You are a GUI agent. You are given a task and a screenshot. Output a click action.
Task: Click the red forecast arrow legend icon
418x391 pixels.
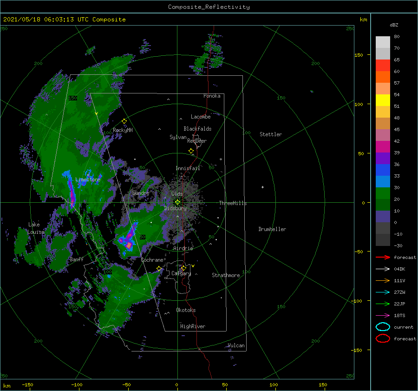(383, 257)
